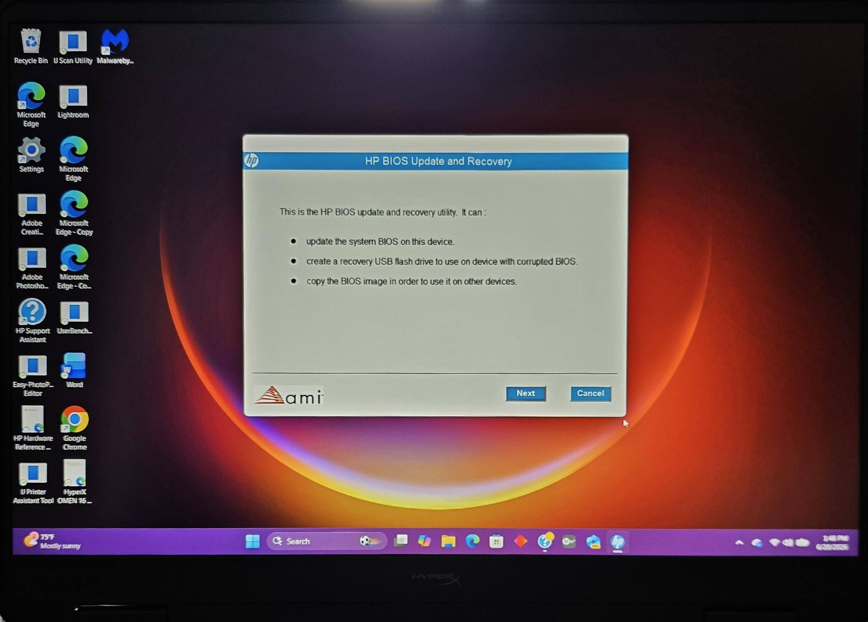Click the OneDrive cloud tray icon
Image resolution: width=868 pixels, height=622 pixels.
(x=756, y=543)
